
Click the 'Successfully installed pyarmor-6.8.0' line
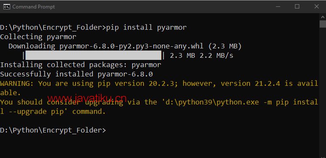point(76,74)
